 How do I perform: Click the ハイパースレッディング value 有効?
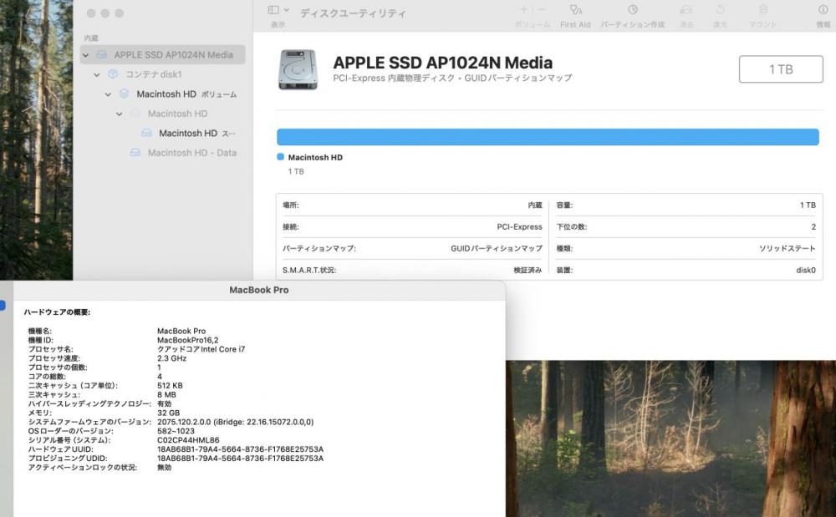click(164, 403)
